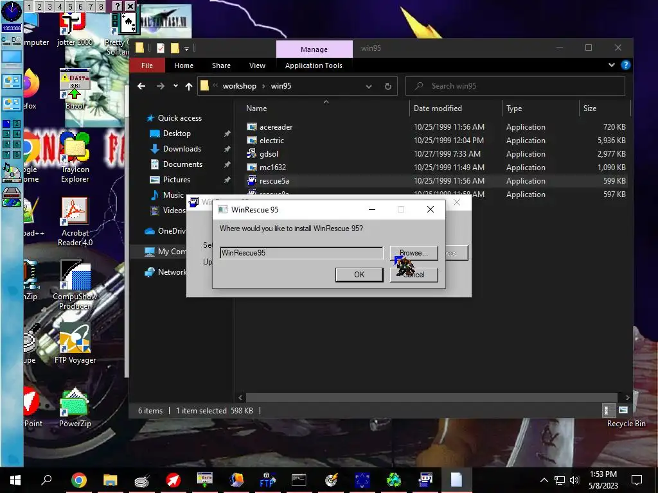Open the File menu in Explorer

(147, 65)
